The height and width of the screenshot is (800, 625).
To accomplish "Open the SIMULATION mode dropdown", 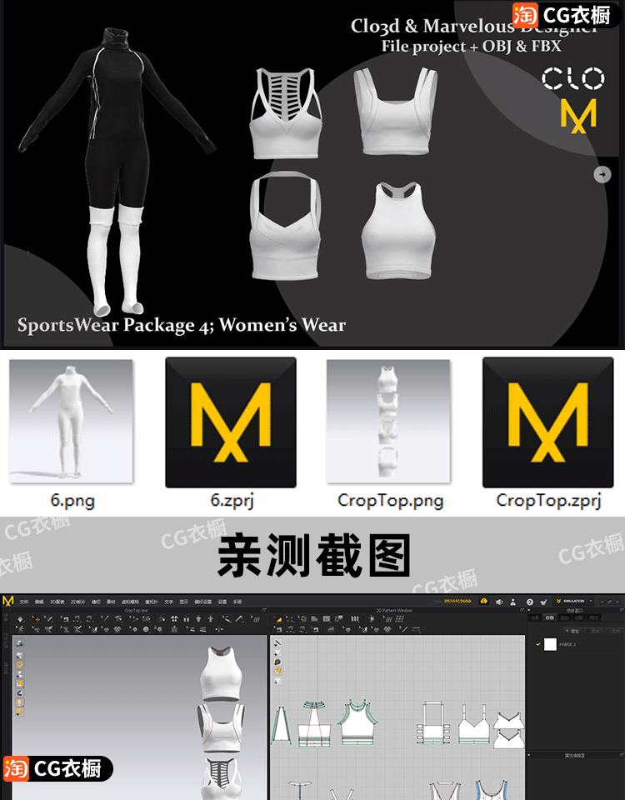I will coord(573,601).
